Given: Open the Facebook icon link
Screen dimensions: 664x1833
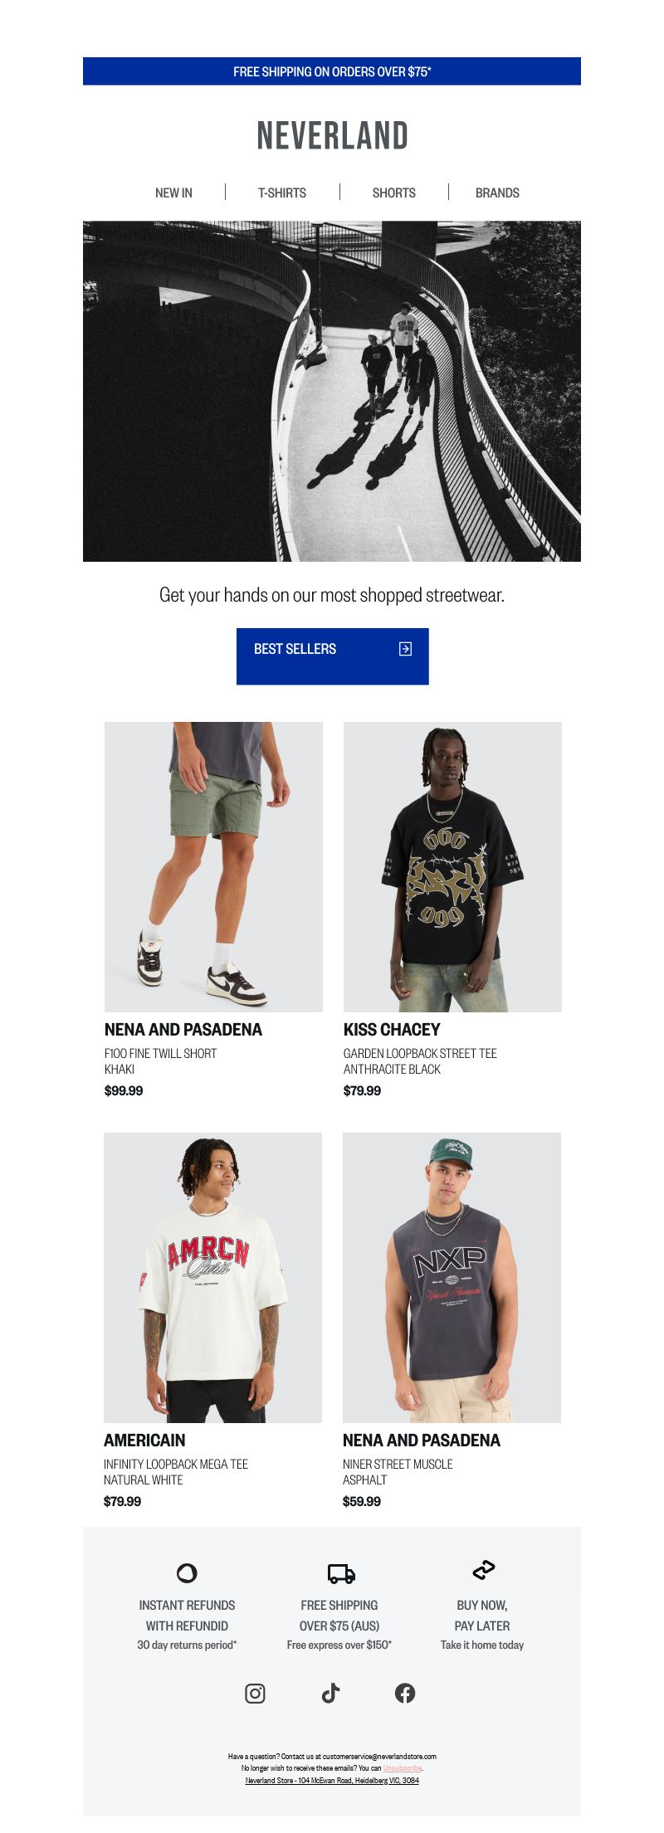Looking at the screenshot, I should click(x=405, y=1694).
